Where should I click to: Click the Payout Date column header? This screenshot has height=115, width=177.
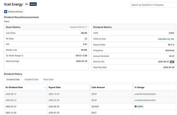pyautogui.click(x=68, y=87)
